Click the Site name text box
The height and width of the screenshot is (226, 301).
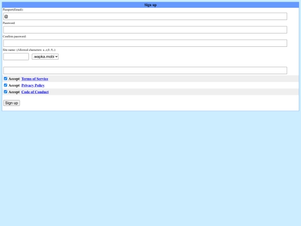pos(16,57)
